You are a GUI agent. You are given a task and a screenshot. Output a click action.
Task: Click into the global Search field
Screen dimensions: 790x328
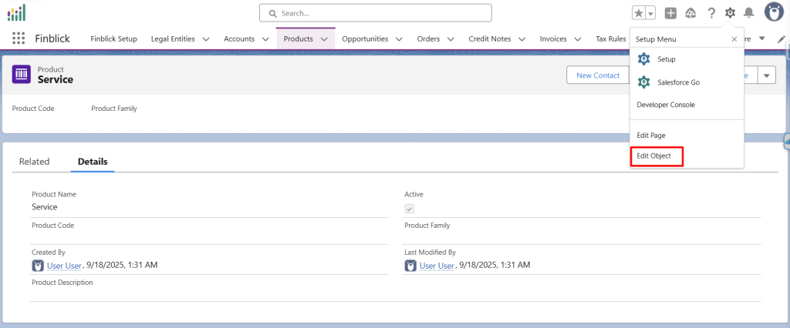click(x=375, y=13)
